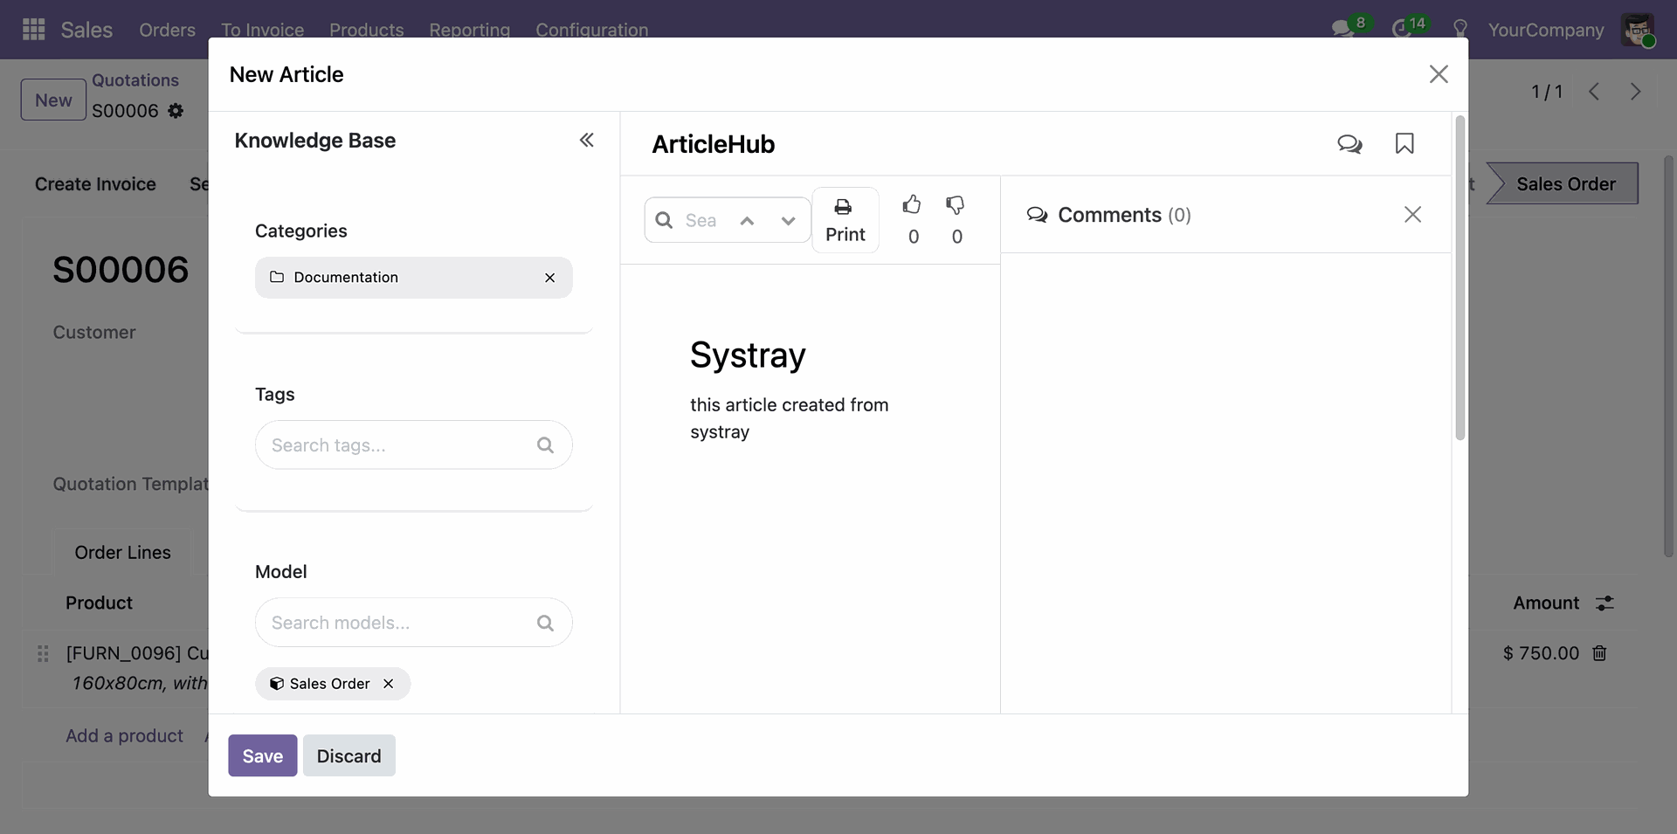Click the thumbs down dislike icon
The width and height of the screenshot is (1677, 834).
point(956,205)
